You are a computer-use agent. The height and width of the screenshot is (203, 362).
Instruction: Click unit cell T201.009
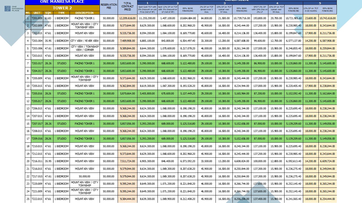pyautogui.click(x=37, y=18)
